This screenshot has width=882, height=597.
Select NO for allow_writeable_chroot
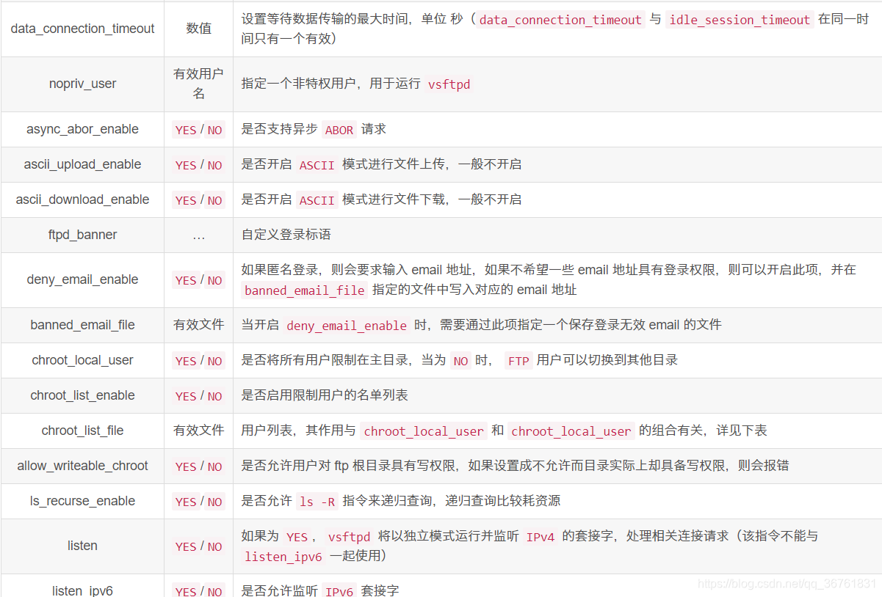[214, 466]
